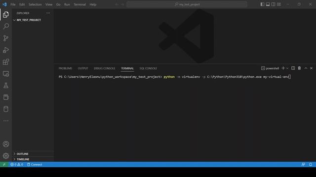Open the File menu
The width and height of the screenshot is (316, 177).
[13, 4]
